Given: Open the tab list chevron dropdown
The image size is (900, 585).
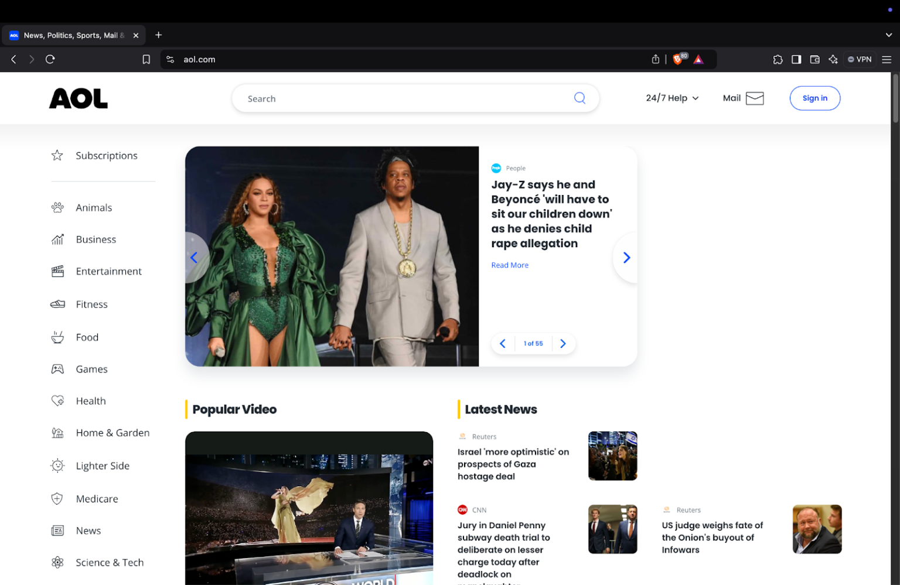Looking at the screenshot, I should click(x=888, y=35).
